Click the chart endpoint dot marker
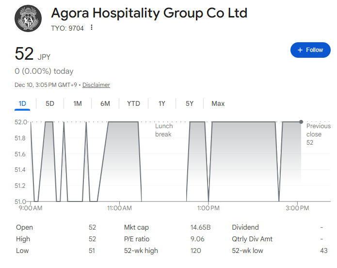The width and height of the screenshot is (337, 268). 301,122
